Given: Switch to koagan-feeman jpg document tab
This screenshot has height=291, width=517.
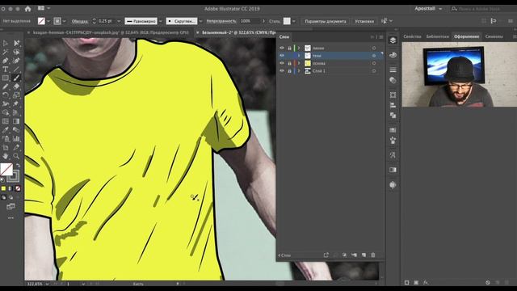Looking at the screenshot, I should [x=110, y=32].
